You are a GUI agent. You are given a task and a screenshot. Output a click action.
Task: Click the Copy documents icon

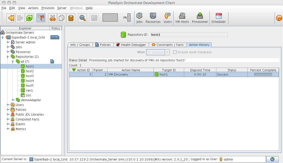[x=62, y=18]
